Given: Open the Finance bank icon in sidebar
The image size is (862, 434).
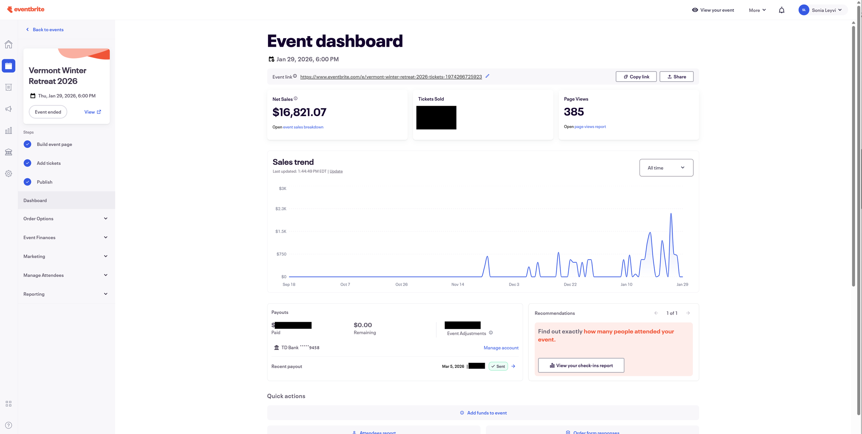Looking at the screenshot, I should click(9, 152).
